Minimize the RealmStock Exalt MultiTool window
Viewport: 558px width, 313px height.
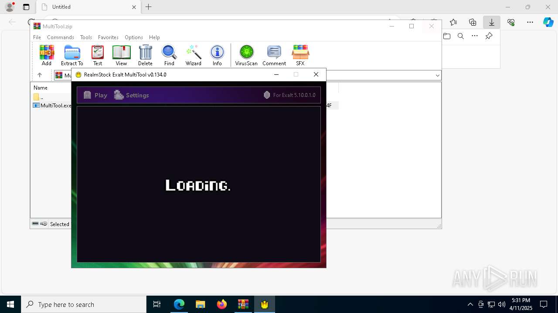click(x=276, y=75)
